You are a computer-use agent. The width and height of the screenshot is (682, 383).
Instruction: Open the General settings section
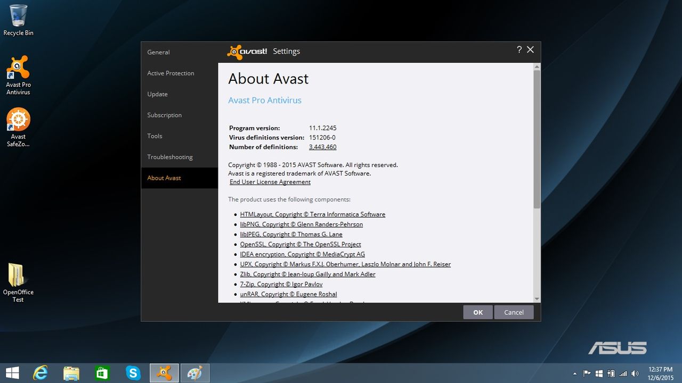pos(180,52)
